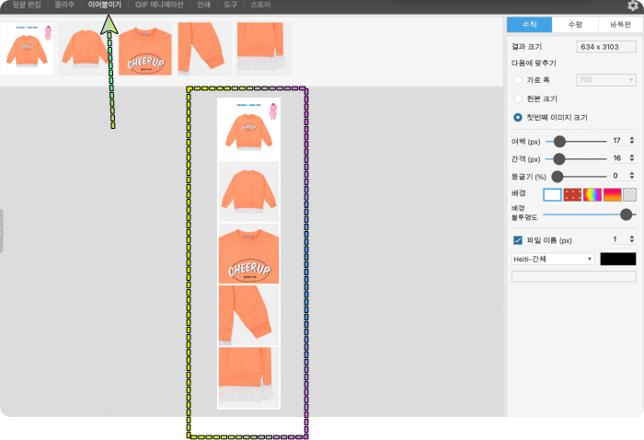This screenshot has width=644, height=440.
Task: Open the GIF 애니메이션 tab
Action: [x=159, y=5]
